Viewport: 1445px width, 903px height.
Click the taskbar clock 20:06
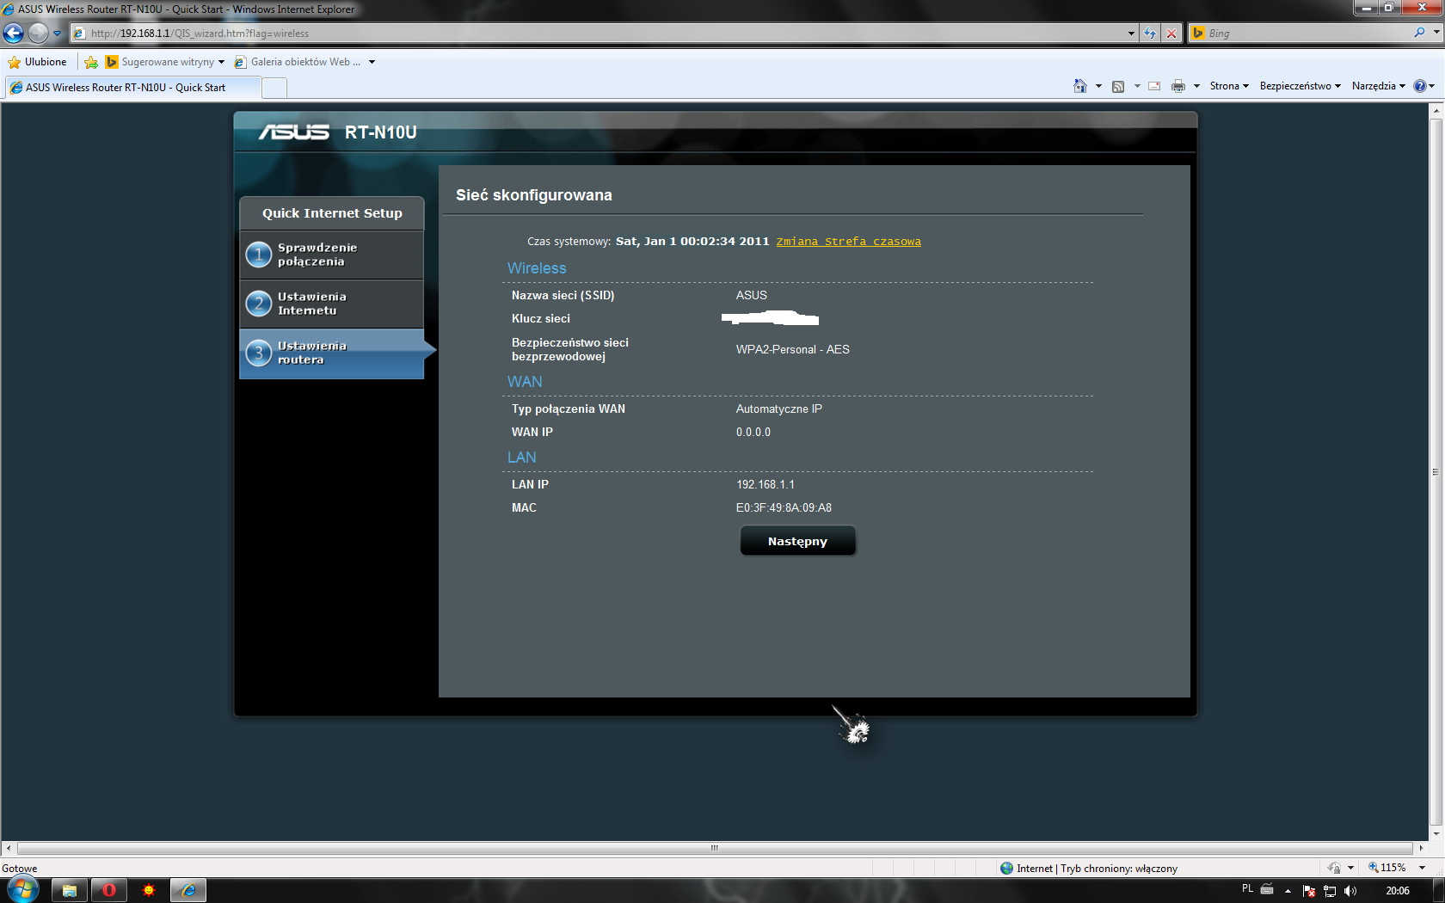coord(1398,891)
